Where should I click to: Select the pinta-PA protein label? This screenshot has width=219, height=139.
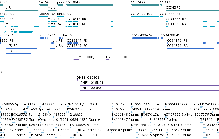point(65,35)
